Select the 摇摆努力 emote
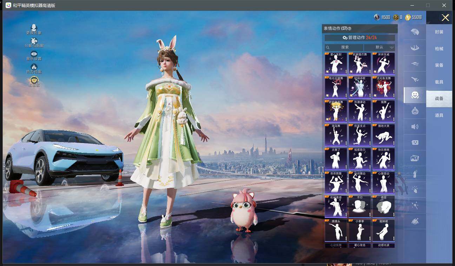This screenshot has width=455, height=266. pyautogui.click(x=360, y=159)
